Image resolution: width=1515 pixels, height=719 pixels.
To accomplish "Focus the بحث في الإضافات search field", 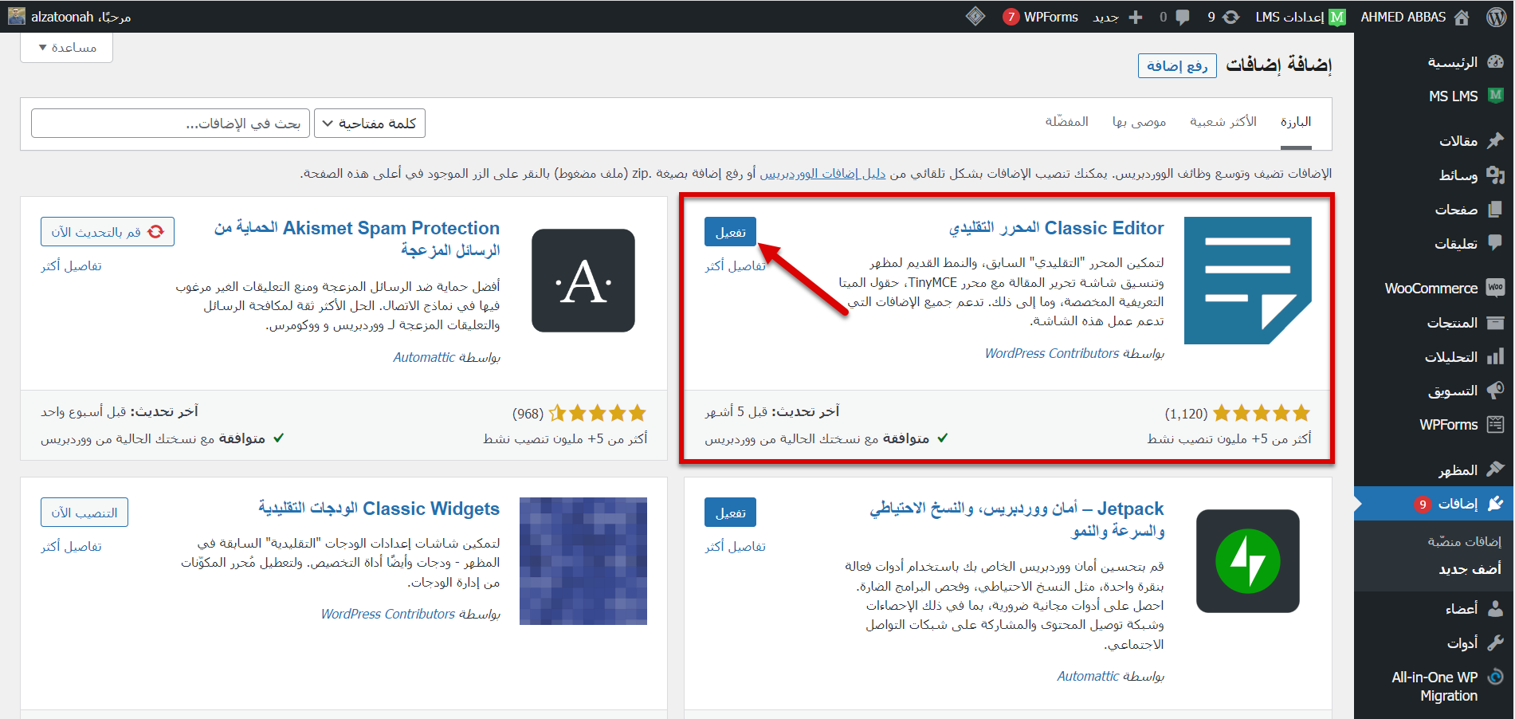I will 170,124.
